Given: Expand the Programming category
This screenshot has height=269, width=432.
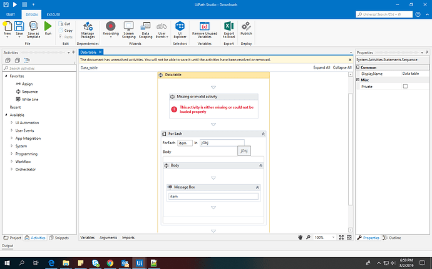Looking at the screenshot, I should [11, 154].
